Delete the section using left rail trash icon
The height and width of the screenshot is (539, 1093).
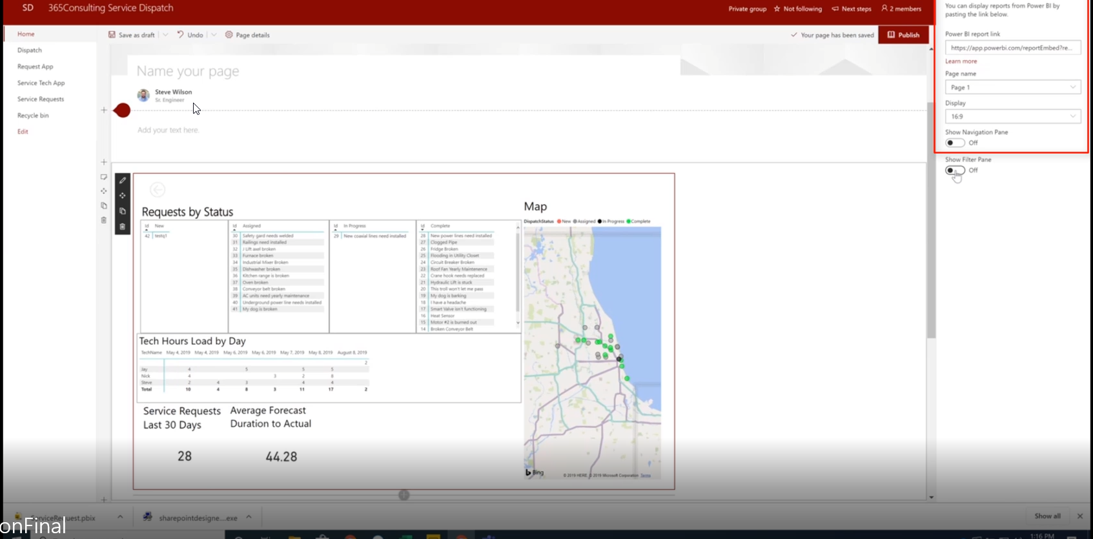(104, 220)
